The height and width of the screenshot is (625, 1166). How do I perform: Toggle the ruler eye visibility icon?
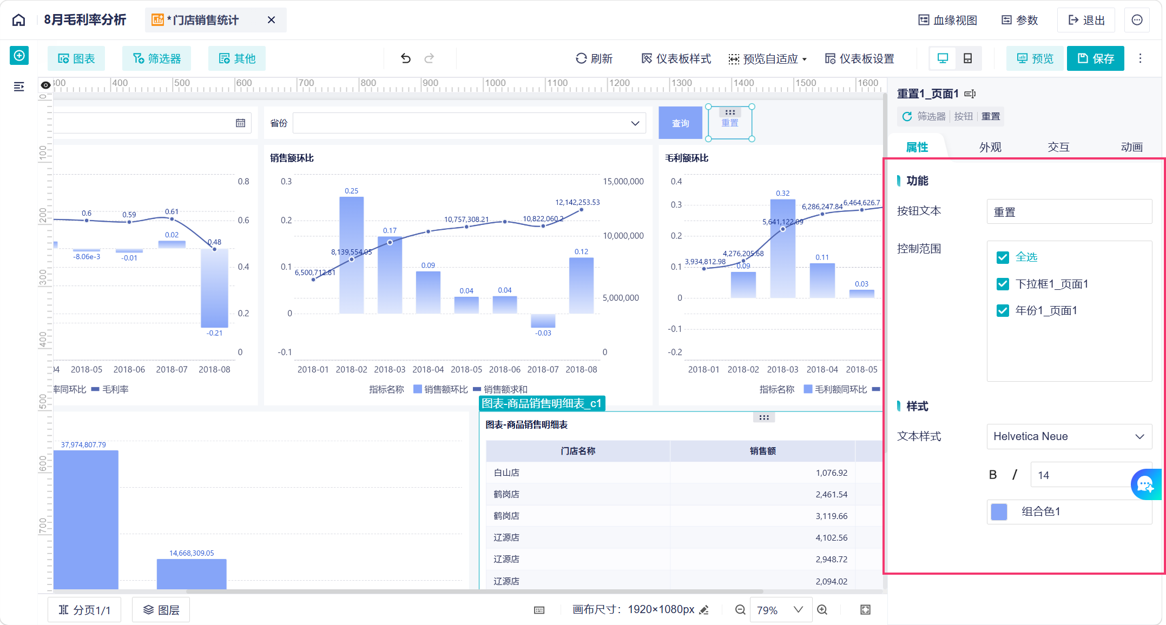click(x=46, y=85)
